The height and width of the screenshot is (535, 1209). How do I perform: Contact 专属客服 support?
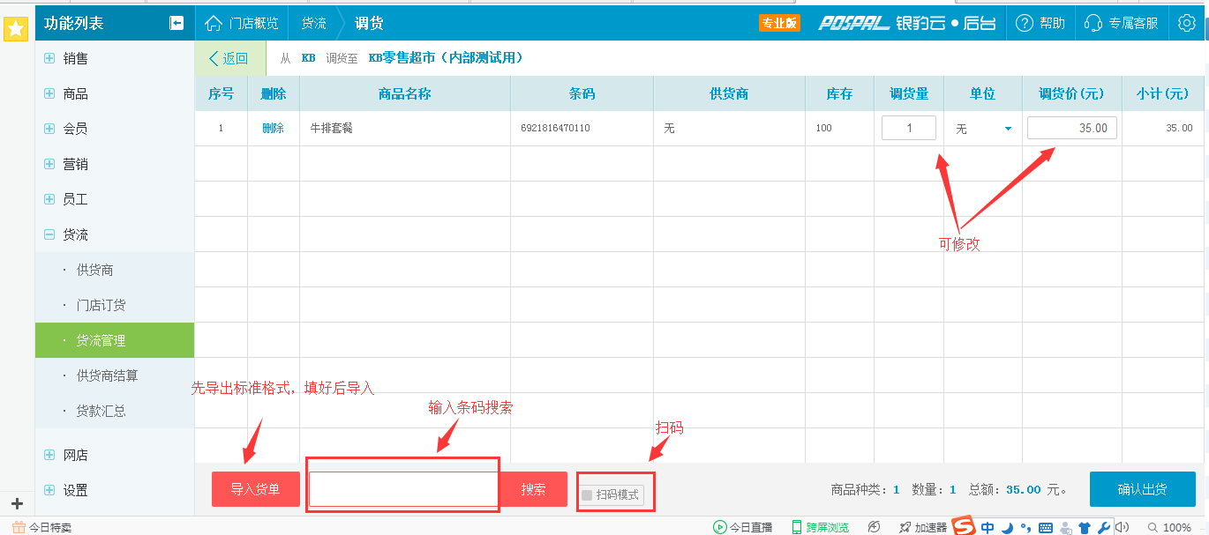(1122, 23)
